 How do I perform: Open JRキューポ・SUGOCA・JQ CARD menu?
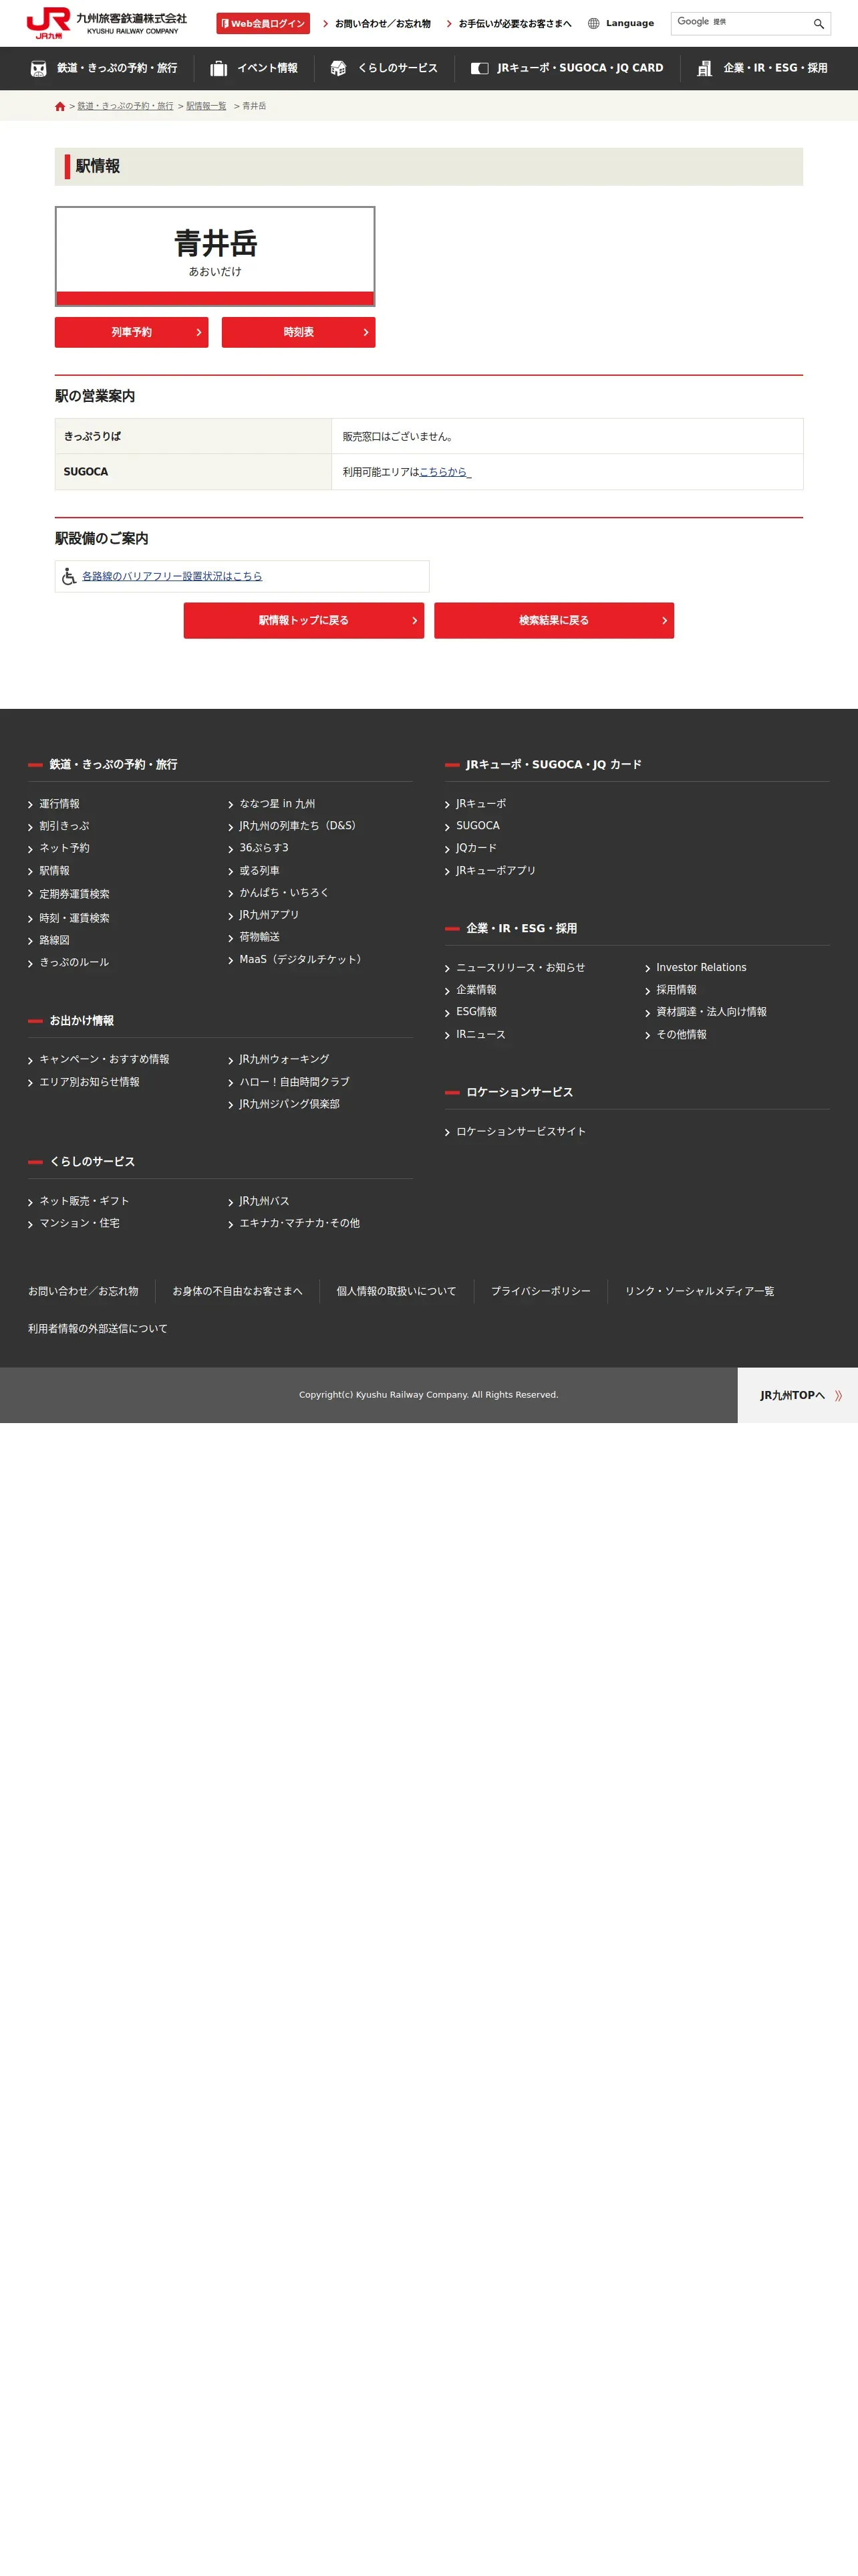click(x=579, y=68)
